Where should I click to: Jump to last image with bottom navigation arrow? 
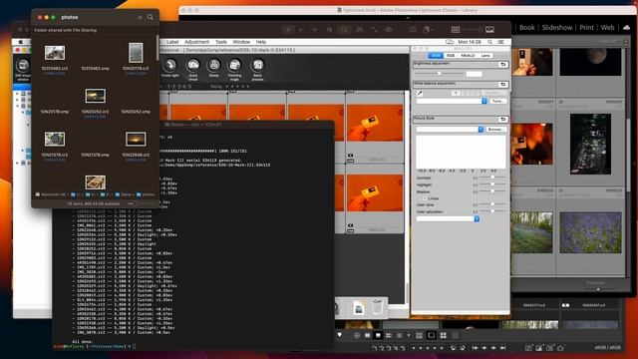pos(502,348)
